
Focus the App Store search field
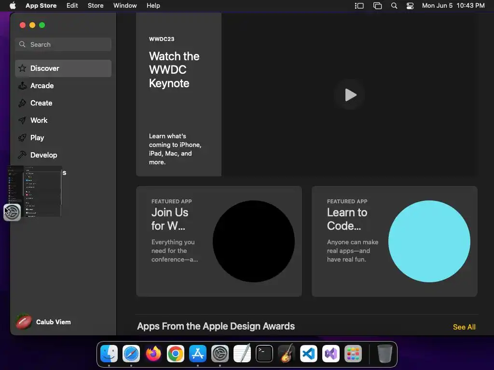pyautogui.click(x=63, y=44)
